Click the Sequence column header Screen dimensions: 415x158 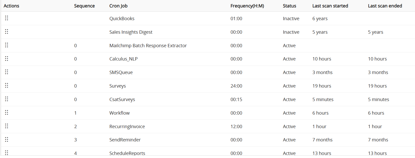click(x=84, y=6)
